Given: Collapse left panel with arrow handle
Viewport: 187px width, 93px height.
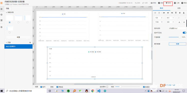Looking at the screenshot, I should (33, 49).
